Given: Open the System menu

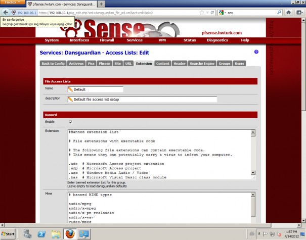Looking at the screenshot, I should pos(52,40).
